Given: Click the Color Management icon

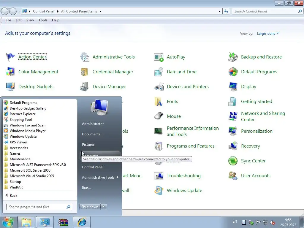Looking at the screenshot, I should 10,72.
